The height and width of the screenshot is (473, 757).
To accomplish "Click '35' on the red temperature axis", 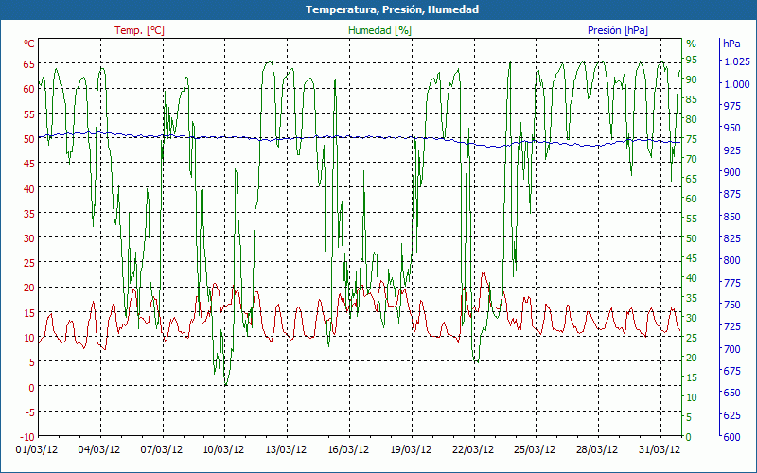I will pyautogui.click(x=29, y=214).
